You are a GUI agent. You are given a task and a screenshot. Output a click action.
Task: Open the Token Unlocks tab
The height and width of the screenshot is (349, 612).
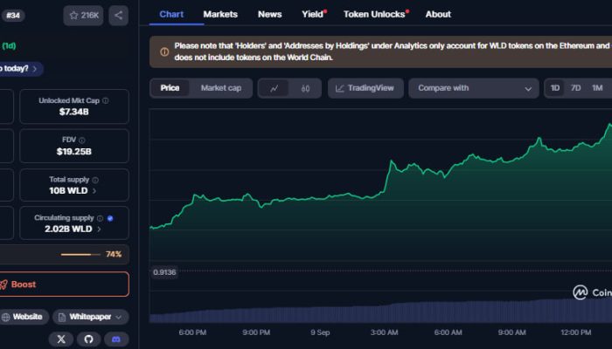coord(374,14)
